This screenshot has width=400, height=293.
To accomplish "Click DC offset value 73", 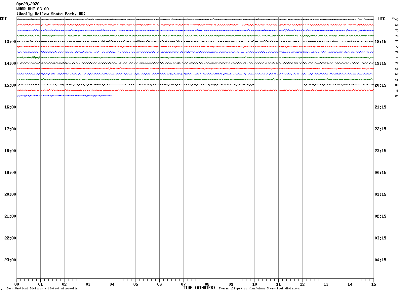I will point(397,30).
